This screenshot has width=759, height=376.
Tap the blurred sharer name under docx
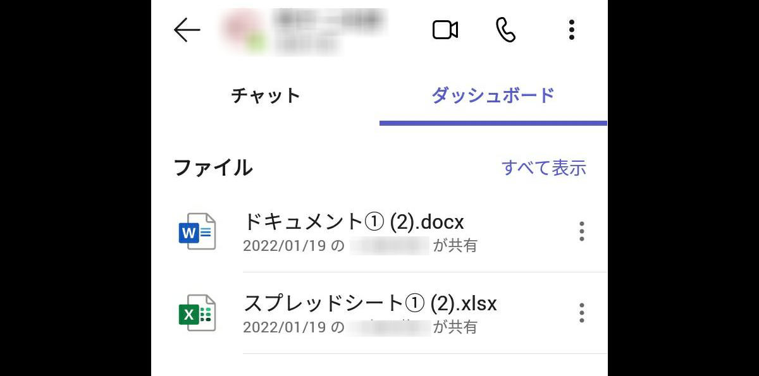(390, 246)
